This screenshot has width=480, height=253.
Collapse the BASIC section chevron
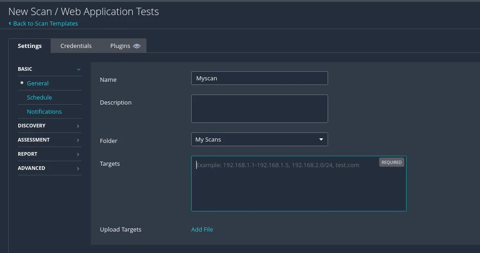[78, 69]
